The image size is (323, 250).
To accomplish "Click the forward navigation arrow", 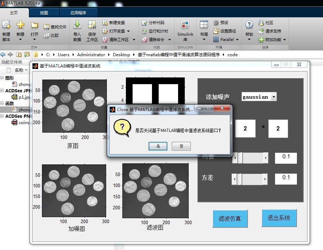I will point(10,54).
